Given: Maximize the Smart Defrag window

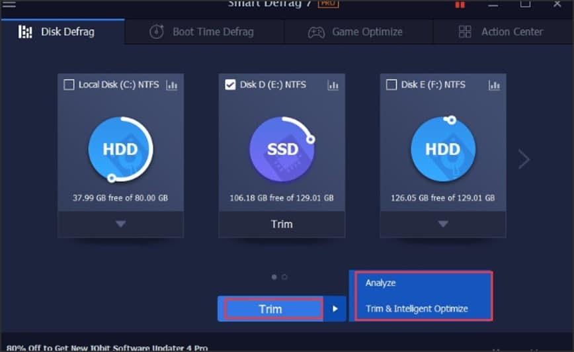Looking at the screenshot, I should (525, 4).
